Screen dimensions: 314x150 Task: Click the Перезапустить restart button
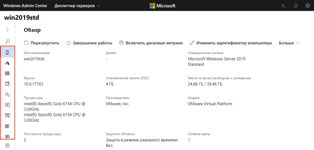pyautogui.click(x=41, y=43)
